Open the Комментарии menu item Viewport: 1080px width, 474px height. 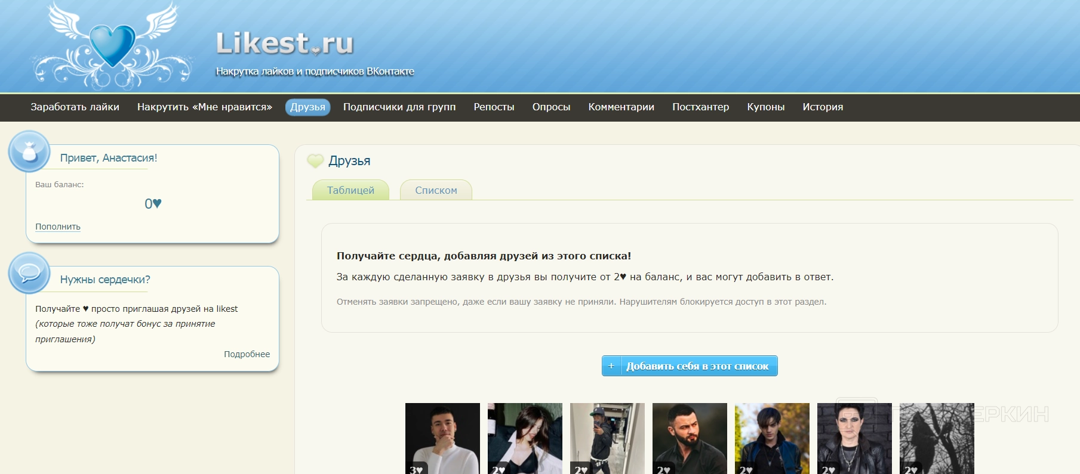621,107
